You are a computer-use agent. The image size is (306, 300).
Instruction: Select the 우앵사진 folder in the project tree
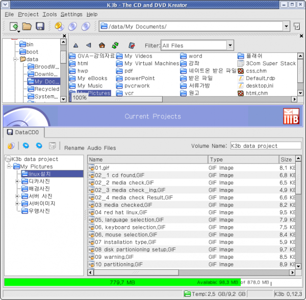click(36, 211)
